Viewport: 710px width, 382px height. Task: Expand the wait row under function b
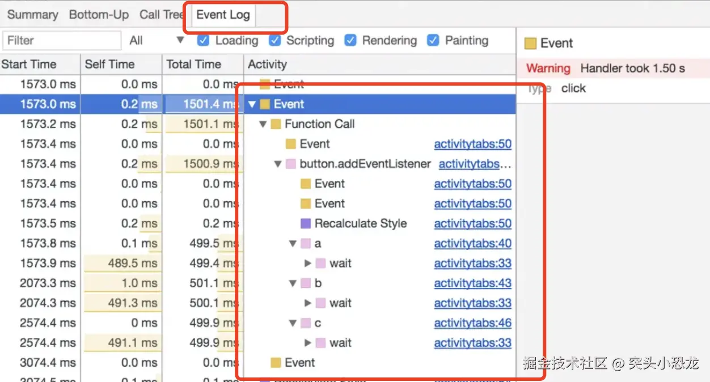point(308,303)
